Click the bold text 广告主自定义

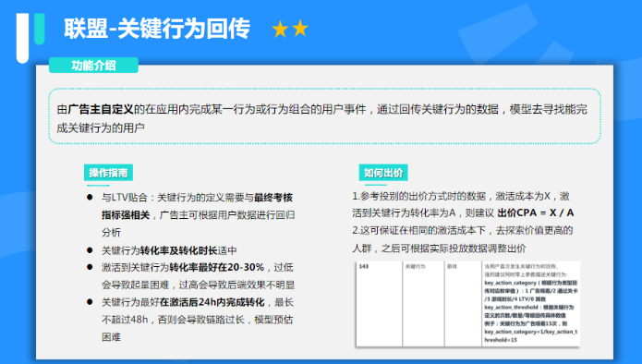101,109
